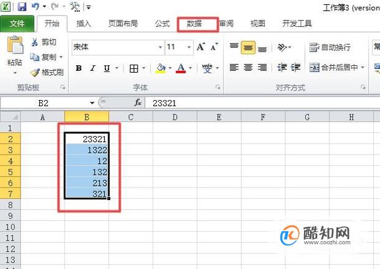Switch to the 开始 Home tab

[52, 24]
